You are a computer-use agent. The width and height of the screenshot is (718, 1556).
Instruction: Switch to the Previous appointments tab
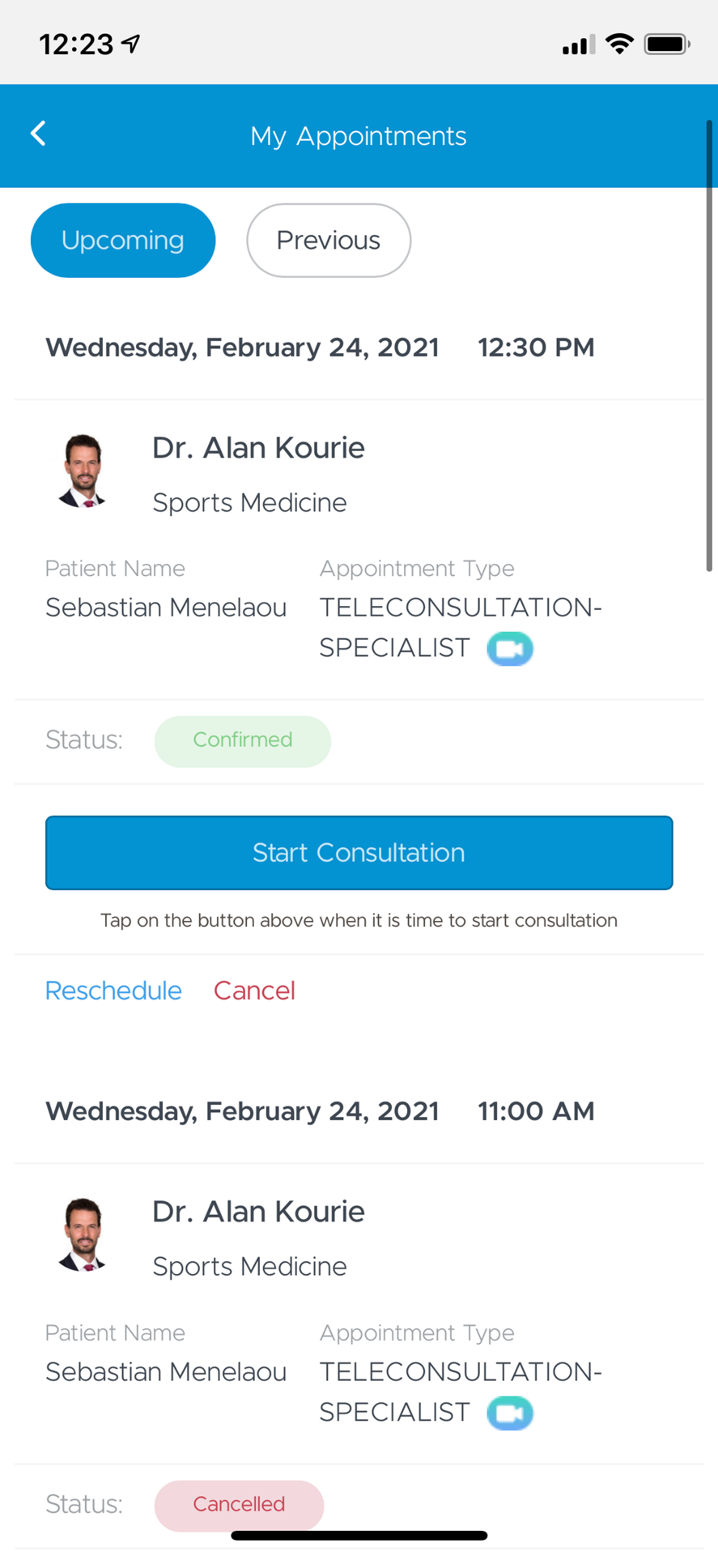(329, 241)
